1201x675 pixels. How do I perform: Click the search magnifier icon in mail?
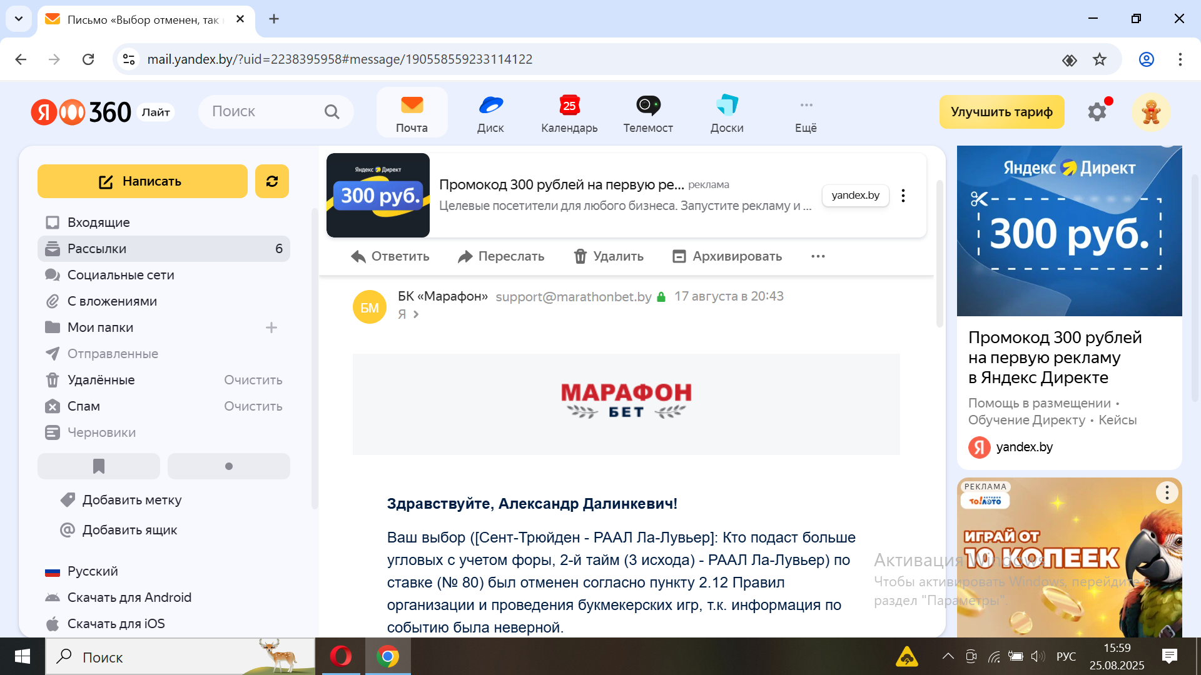pyautogui.click(x=332, y=112)
